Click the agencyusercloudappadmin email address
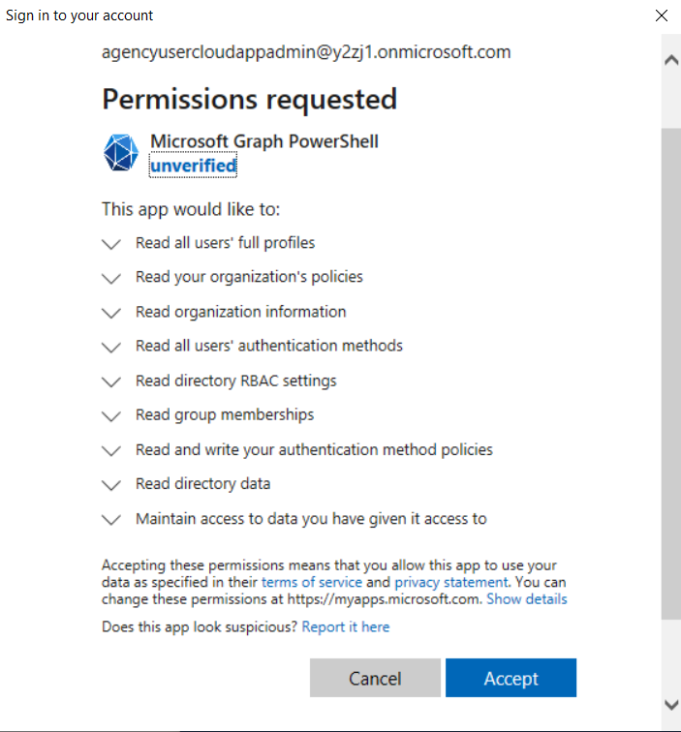Image resolution: width=681 pixels, height=732 pixels. [x=306, y=52]
